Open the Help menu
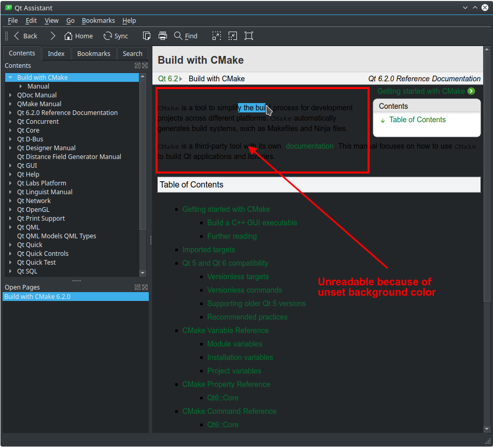 (x=129, y=20)
